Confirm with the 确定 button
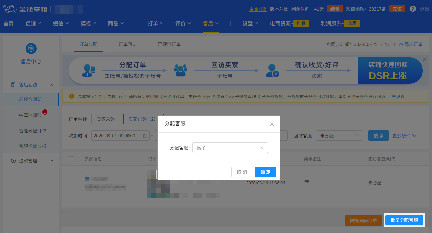Viewport: 432px width, 233px height. click(265, 172)
